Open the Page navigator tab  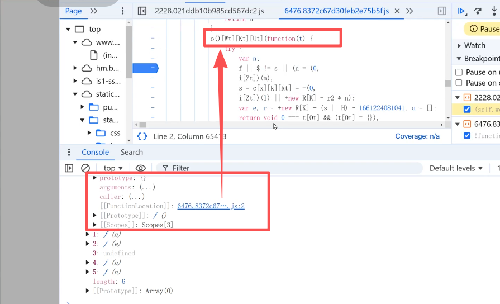[73, 11]
